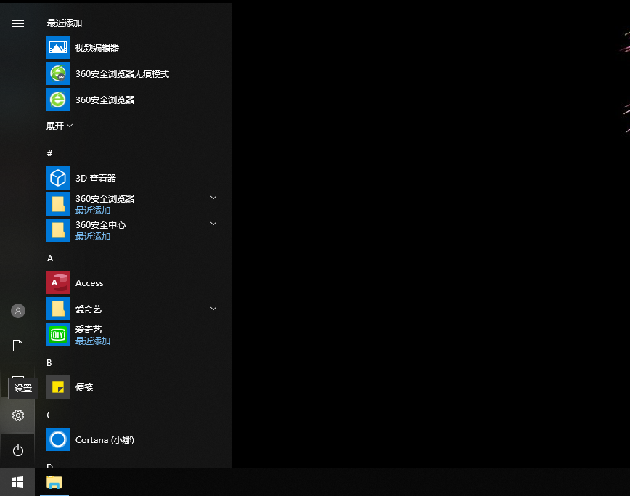Launch the green 爱奇艺 app icon
This screenshot has height=496, width=630.
pos(58,335)
